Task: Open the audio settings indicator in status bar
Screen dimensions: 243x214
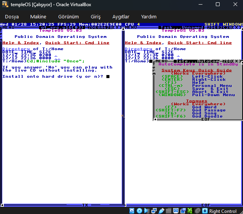Action: 147,211
